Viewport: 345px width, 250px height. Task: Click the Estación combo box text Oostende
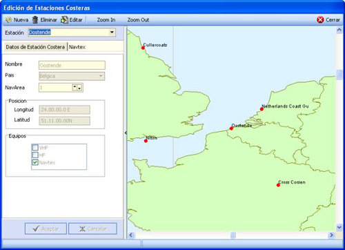[39, 32]
